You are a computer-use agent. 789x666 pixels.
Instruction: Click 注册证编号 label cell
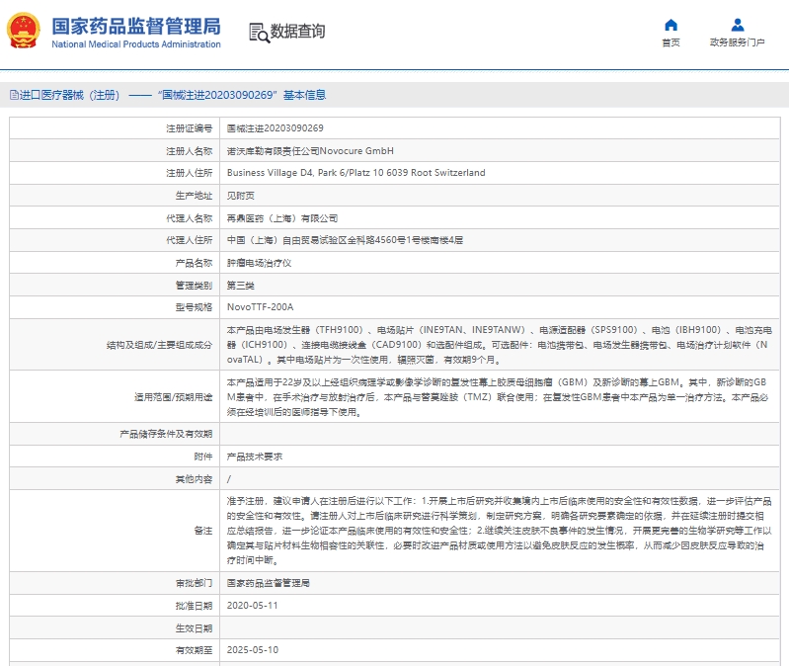point(115,128)
